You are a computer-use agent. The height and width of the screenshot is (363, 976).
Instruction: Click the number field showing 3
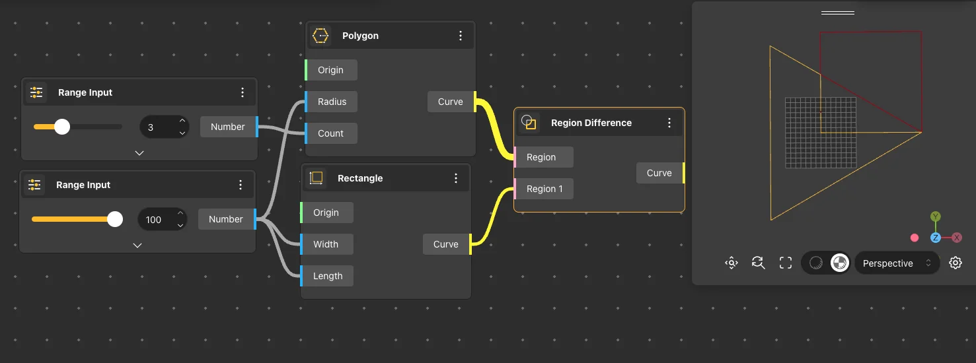coord(157,127)
